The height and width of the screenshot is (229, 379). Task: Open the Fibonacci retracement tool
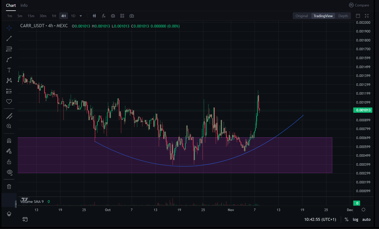click(9, 49)
